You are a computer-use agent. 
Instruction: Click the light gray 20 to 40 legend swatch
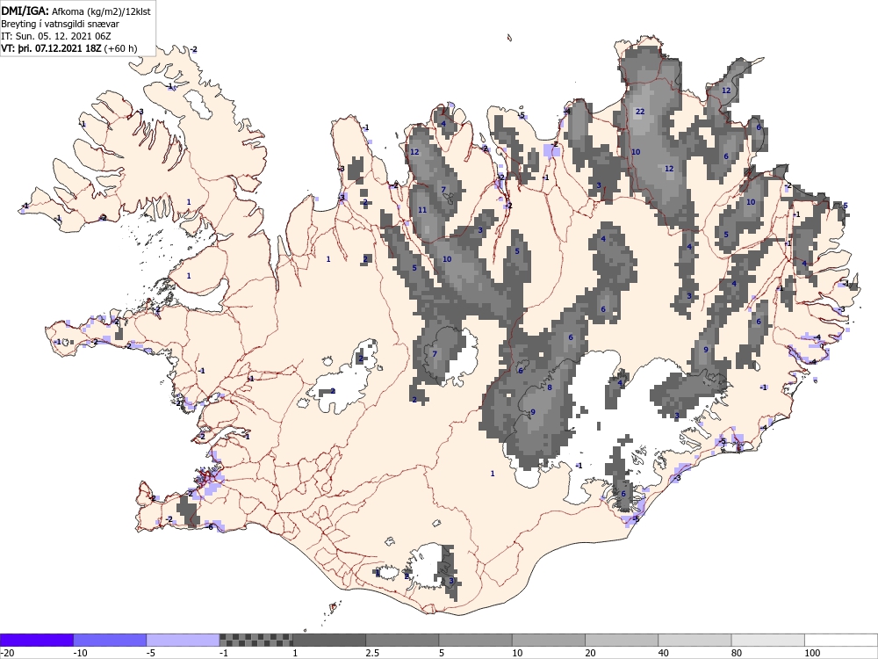coord(622,640)
